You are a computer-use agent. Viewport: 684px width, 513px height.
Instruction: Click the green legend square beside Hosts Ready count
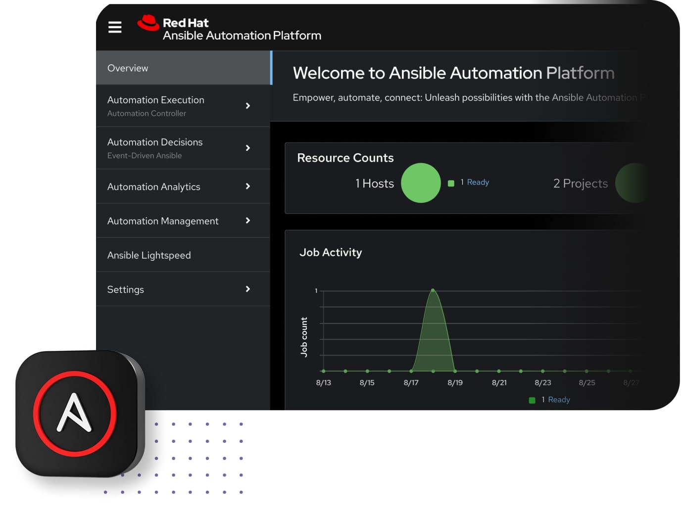coord(451,183)
